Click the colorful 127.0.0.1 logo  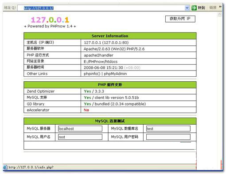[x=50, y=20]
